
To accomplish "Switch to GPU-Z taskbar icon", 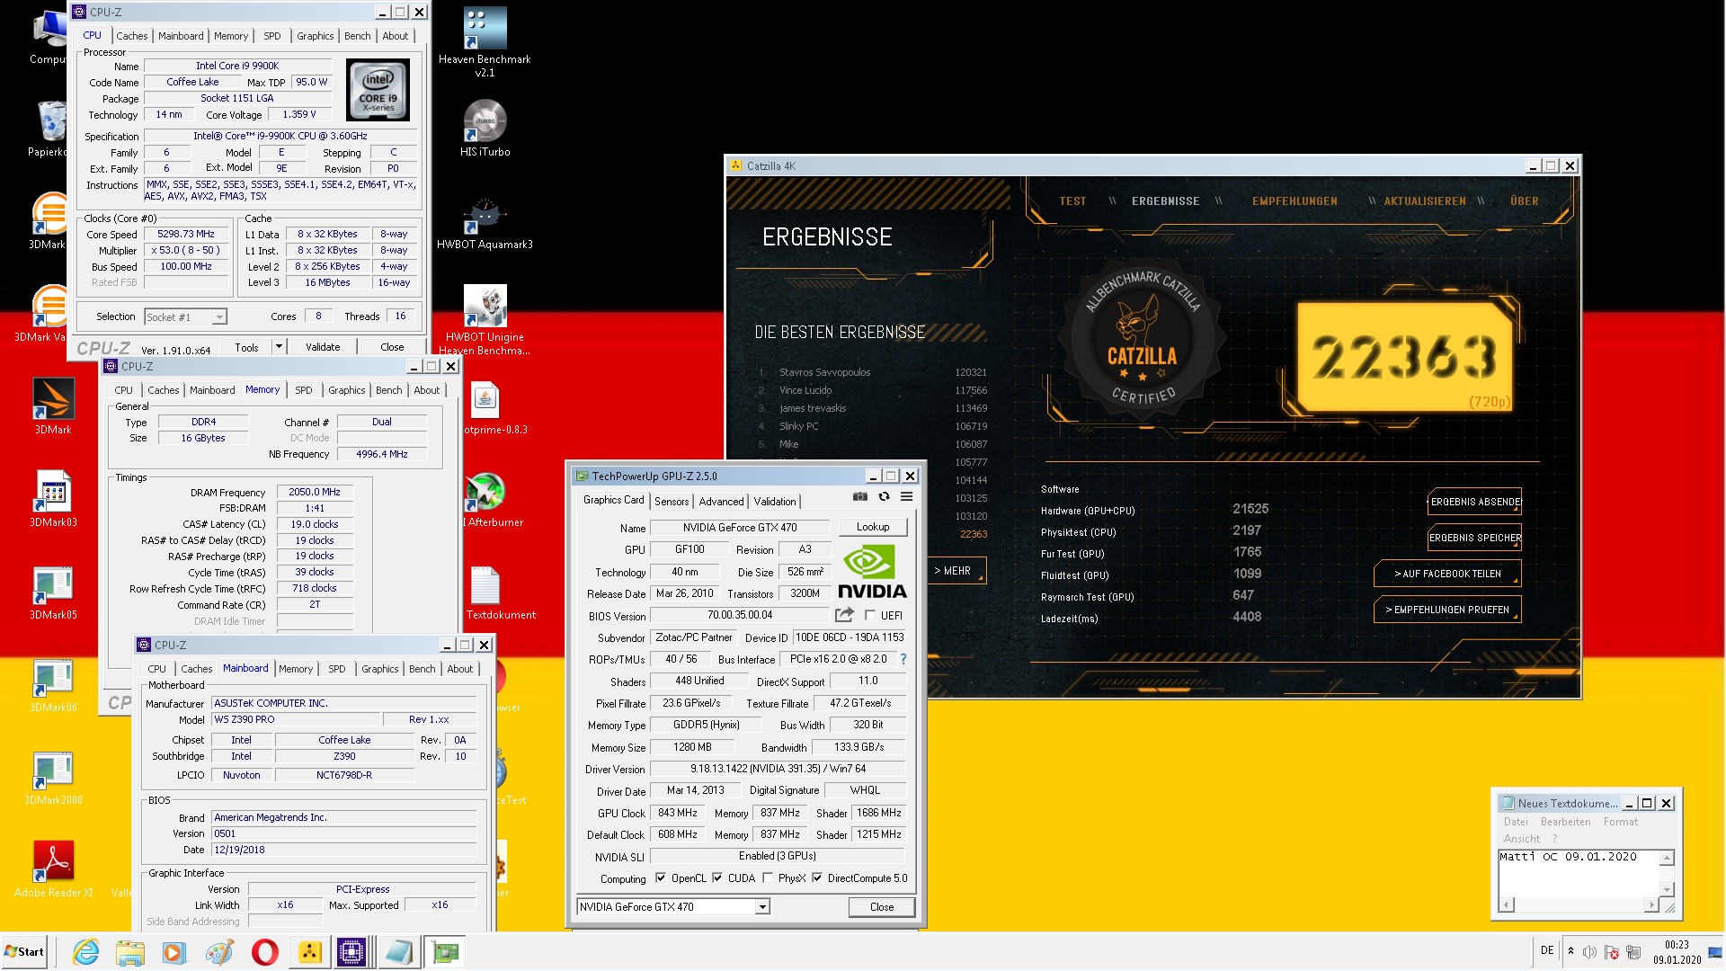I will point(445,952).
